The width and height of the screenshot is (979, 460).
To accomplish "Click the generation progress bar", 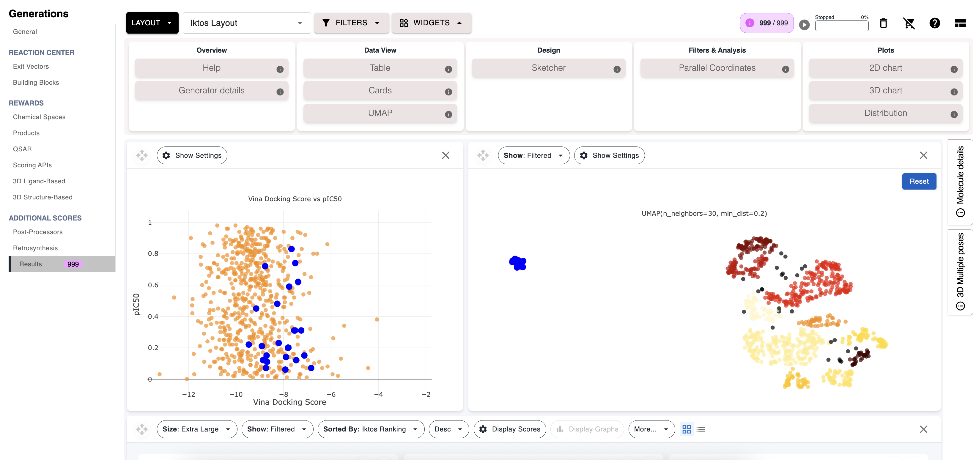I will (841, 26).
